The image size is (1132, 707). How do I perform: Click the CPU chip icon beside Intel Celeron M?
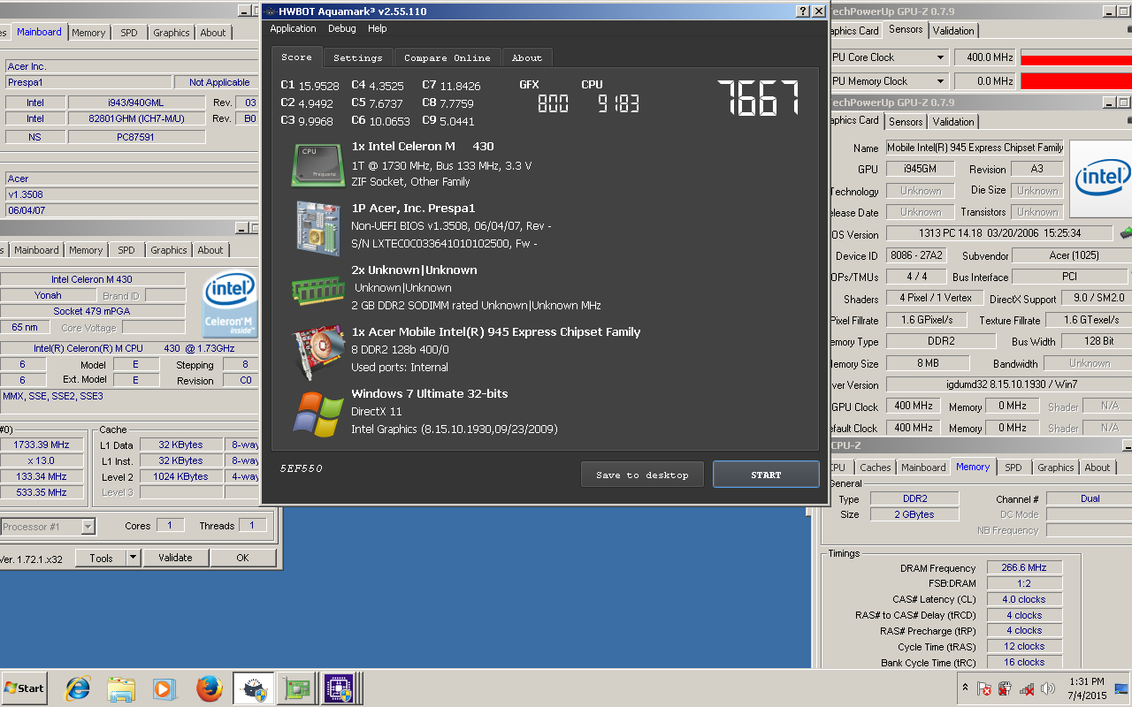(317, 164)
